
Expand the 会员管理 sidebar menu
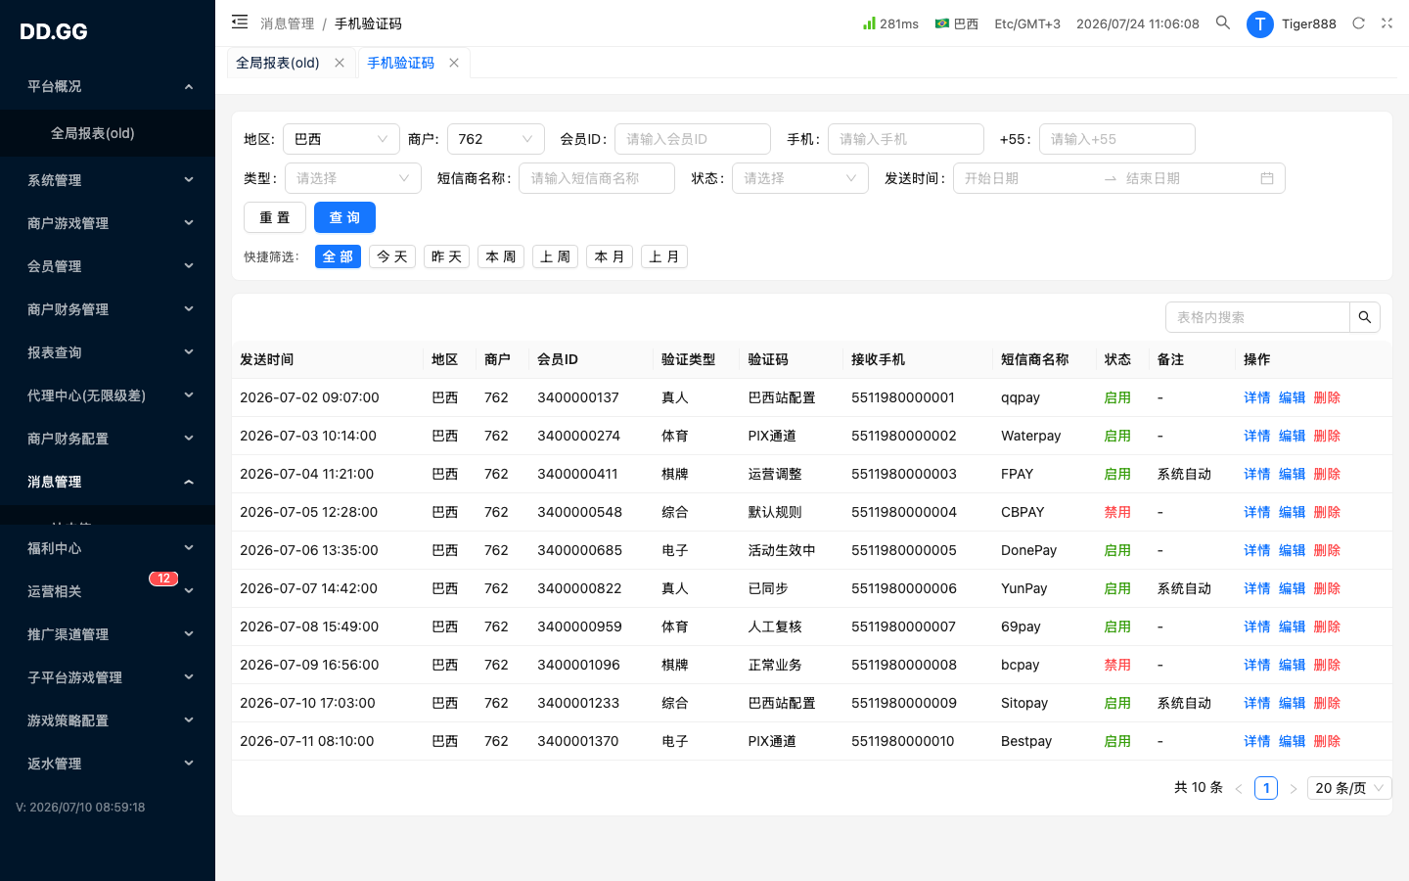pyautogui.click(x=108, y=266)
